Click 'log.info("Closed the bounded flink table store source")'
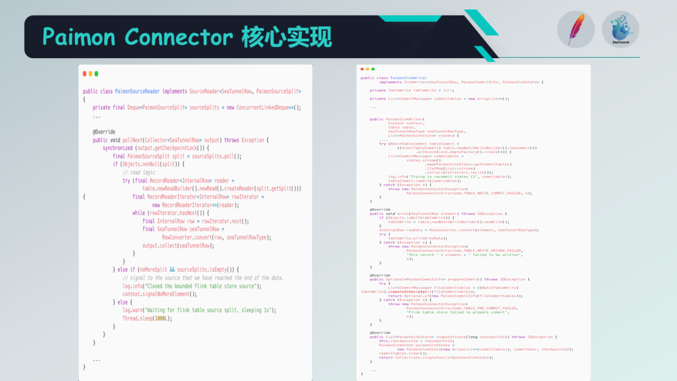 click(x=192, y=286)
